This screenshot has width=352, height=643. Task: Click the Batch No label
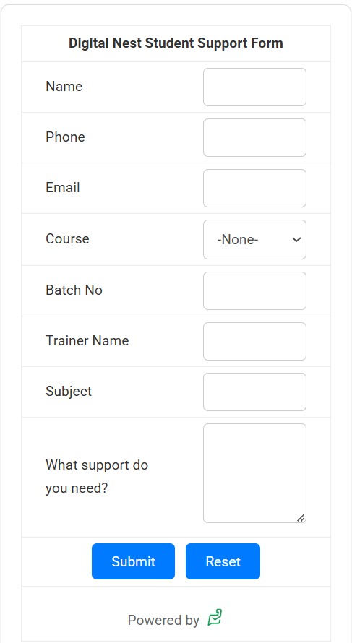[x=74, y=290]
